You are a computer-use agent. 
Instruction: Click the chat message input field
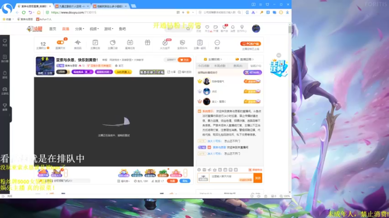pos(231,178)
